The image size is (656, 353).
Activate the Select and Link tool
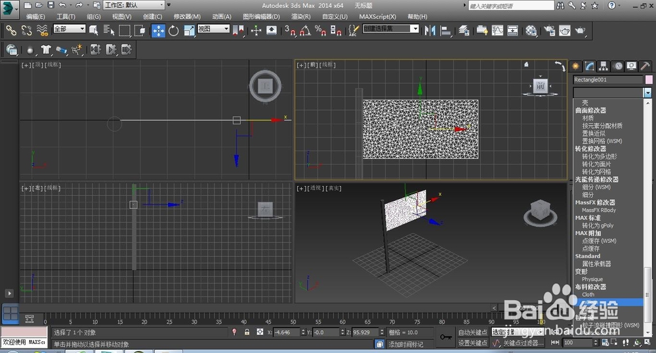(x=11, y=30)
